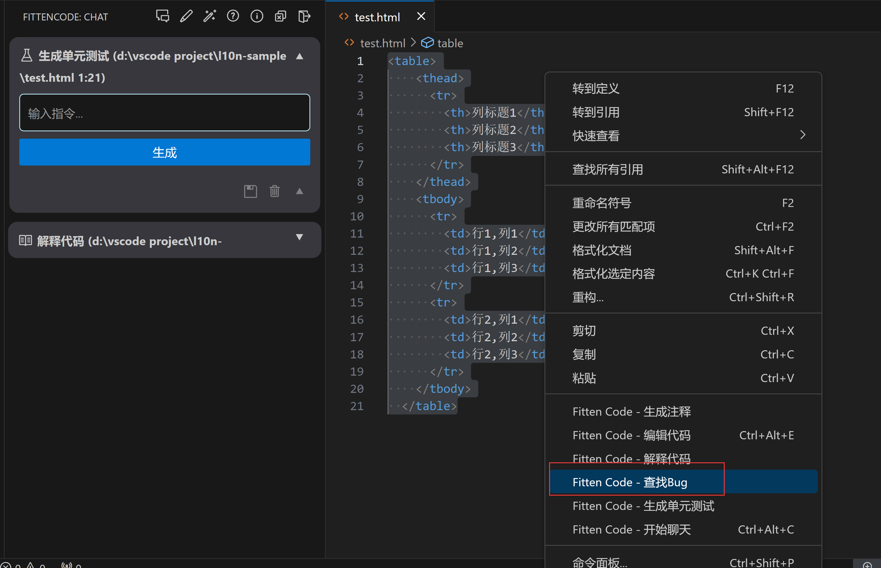
Task: Save the unit test chat with disk icon
Action: [x=250, y=191]
